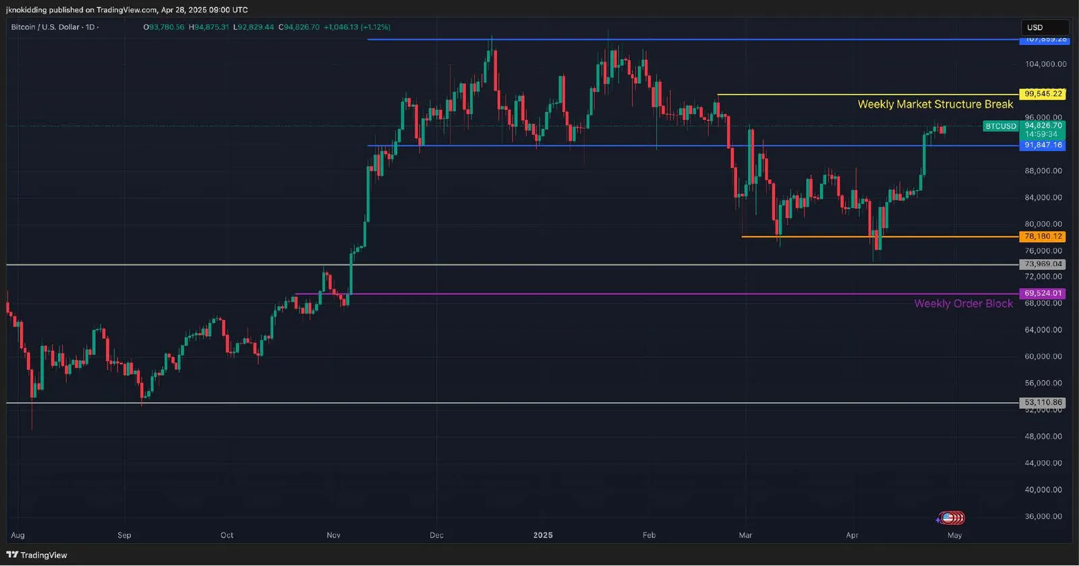Click the blue 91,847.16 price label

point(1043,145)
